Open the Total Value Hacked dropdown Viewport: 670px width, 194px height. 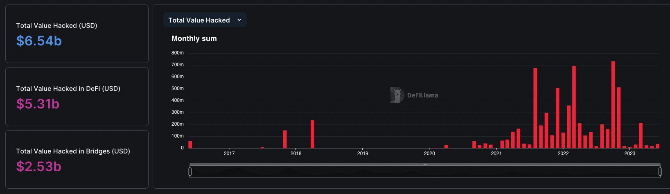coord(205,20)
